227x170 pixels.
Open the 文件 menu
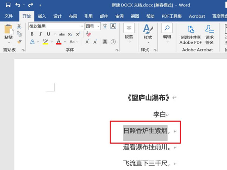(9, 16)
